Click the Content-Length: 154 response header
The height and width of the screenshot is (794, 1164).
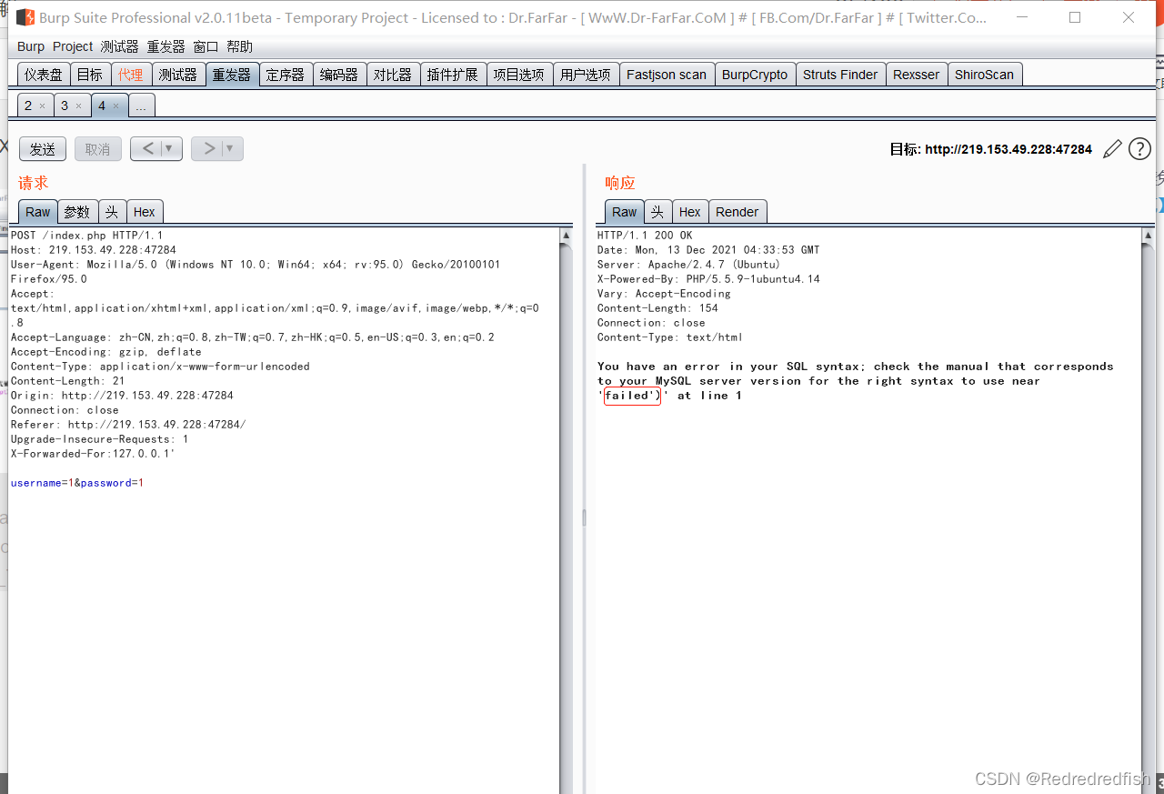[657, 308]
